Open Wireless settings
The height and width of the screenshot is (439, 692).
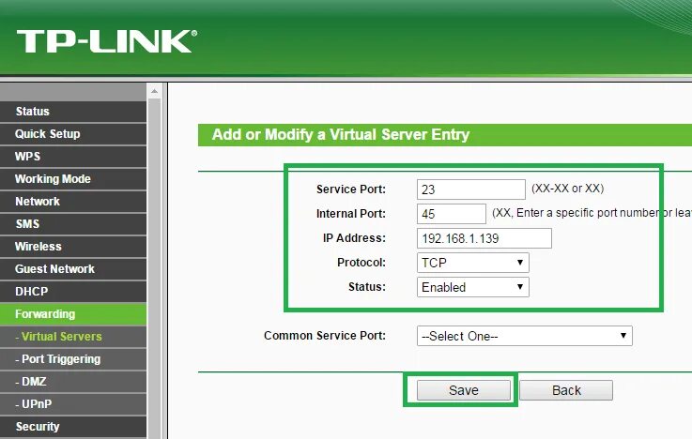coord(73,247)
